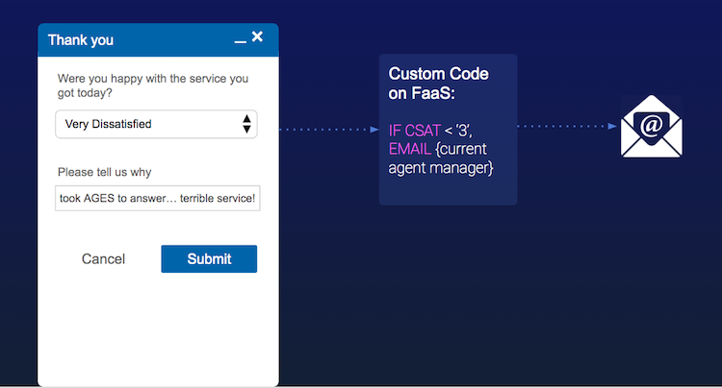Click the Thank you title bar
The image size is (722, 388).
[158, 40]
